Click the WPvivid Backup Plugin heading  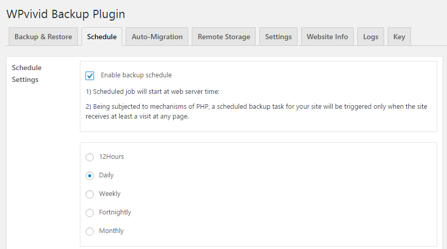pyautogui.click(x=65, y=14)
